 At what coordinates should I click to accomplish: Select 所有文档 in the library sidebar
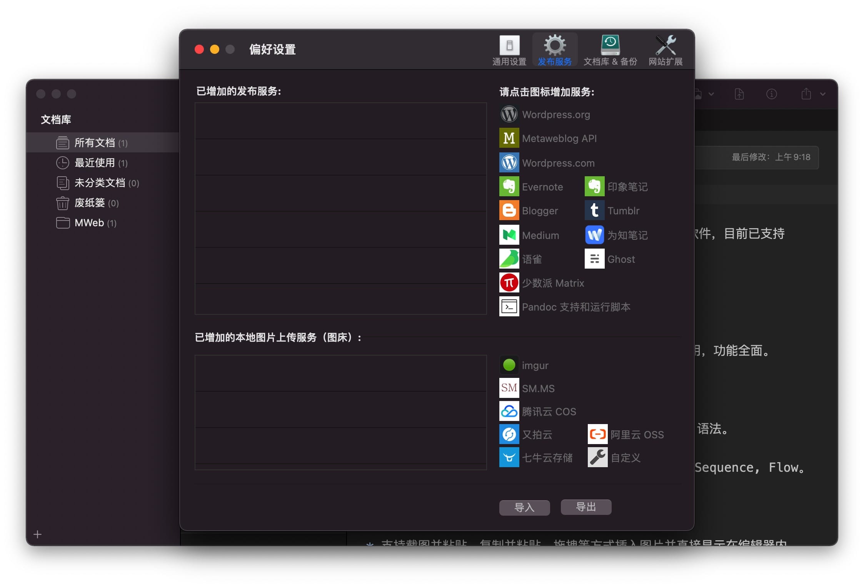[x=103, y=142]
